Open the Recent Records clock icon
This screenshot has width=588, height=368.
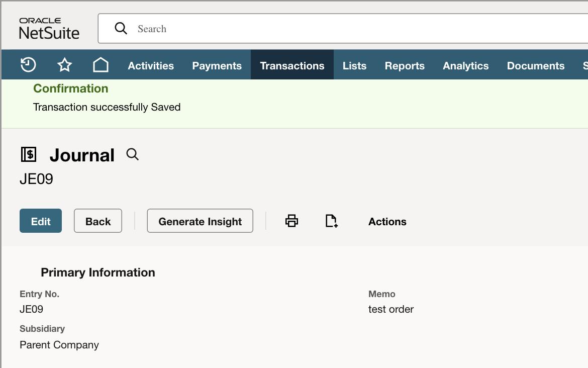click(28, 65)
